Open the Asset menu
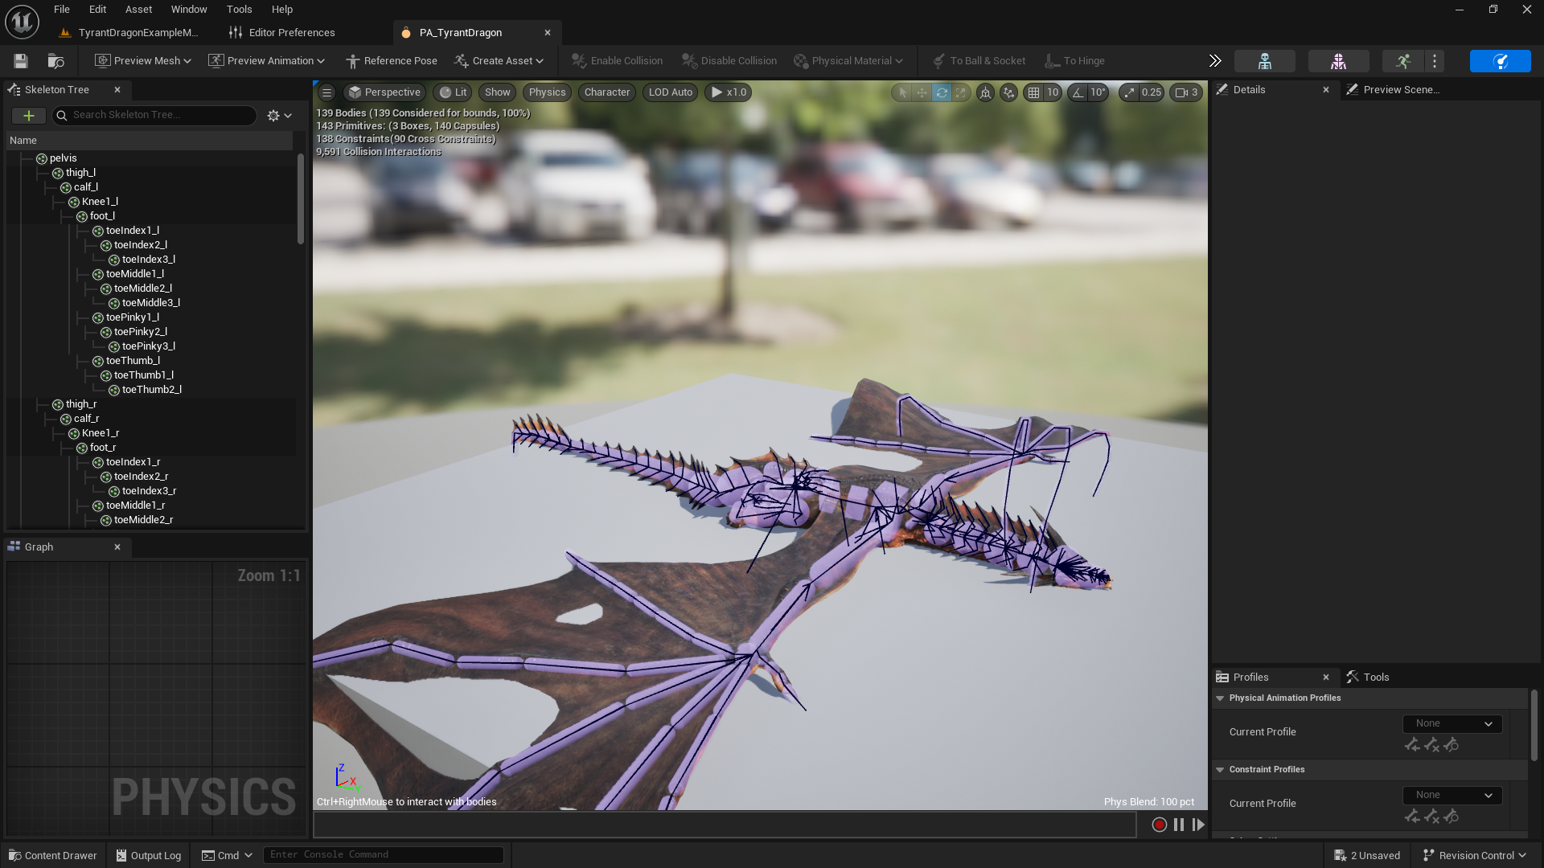 (138, 10)
